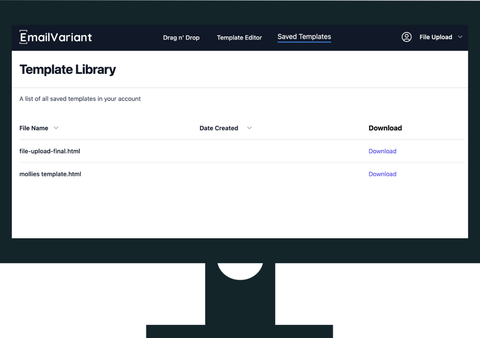Click the File Name column header
The image size is (480, 338).
pos(34,129)
